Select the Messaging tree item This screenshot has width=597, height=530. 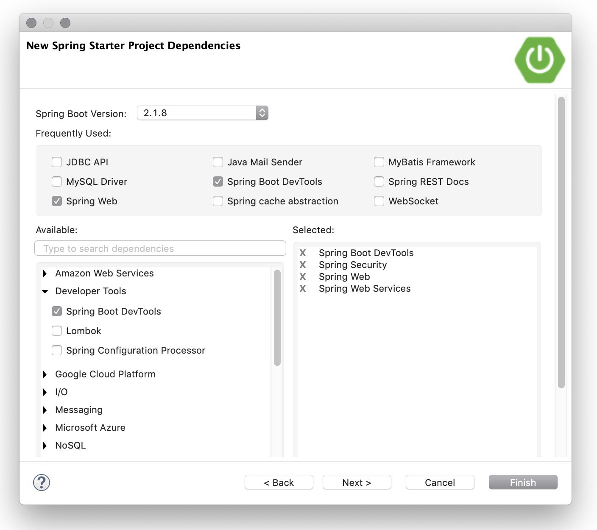[x=79, y=410]
